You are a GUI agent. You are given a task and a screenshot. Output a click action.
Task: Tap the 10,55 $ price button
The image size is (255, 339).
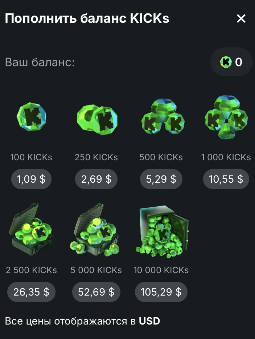tap(226, 179)
